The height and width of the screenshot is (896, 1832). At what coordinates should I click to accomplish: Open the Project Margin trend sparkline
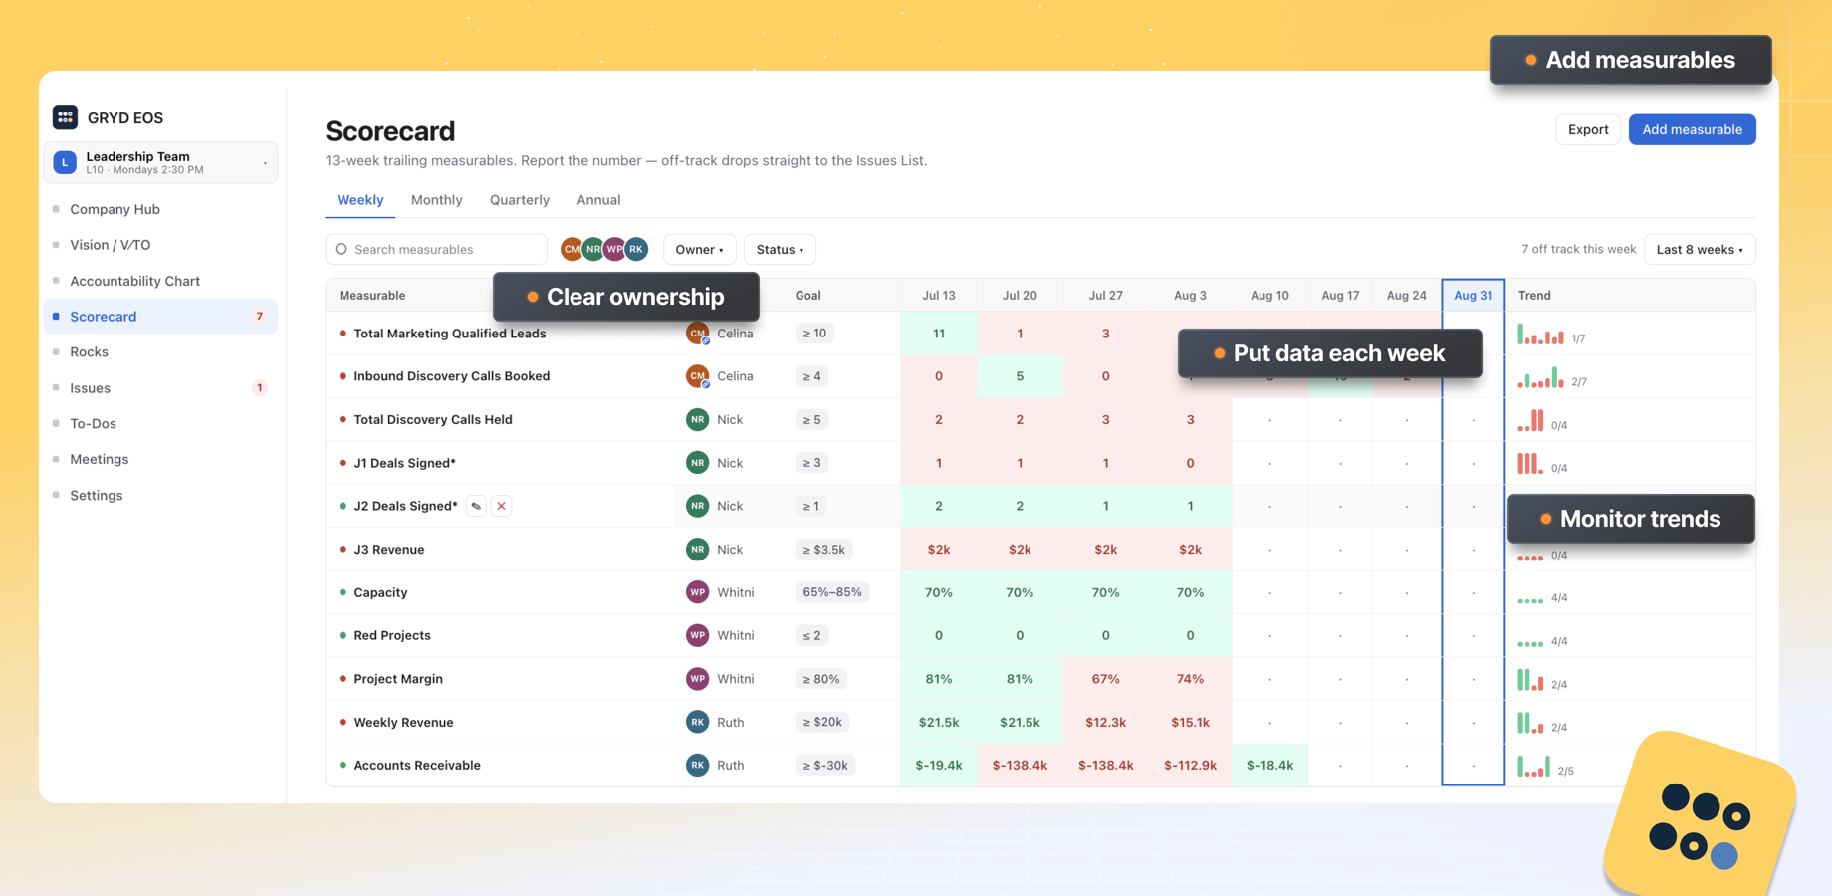tap(1530, 681)
